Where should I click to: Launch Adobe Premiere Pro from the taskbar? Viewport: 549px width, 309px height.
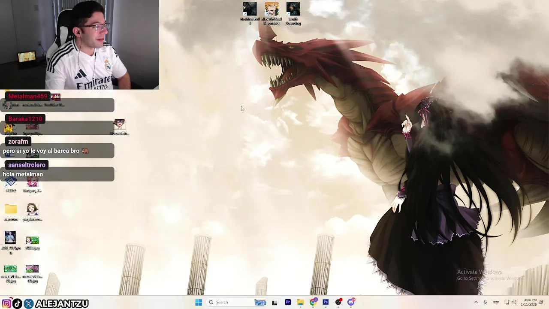(288, 302)
